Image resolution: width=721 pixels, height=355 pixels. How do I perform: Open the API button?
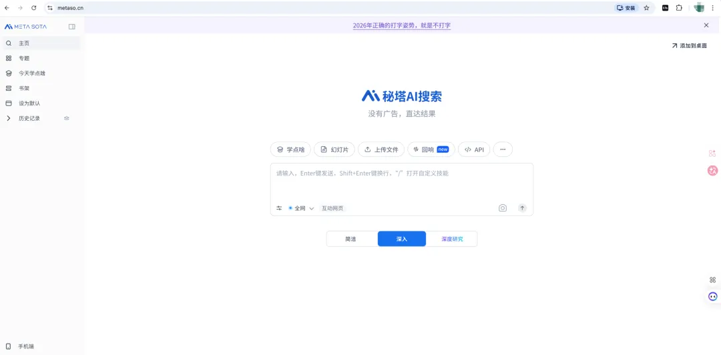(x=474, y=149)
